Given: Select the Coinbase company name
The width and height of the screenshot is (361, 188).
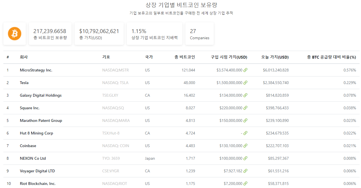Looking at the screenshot, I should pos(28,146).
